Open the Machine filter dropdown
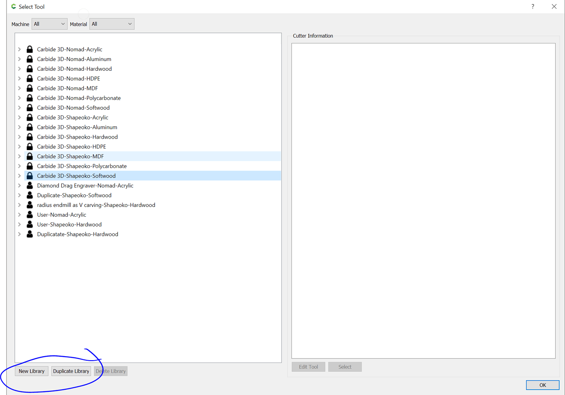Image resolution: width=565 pixels, height=395 pixels. point(49,24)
